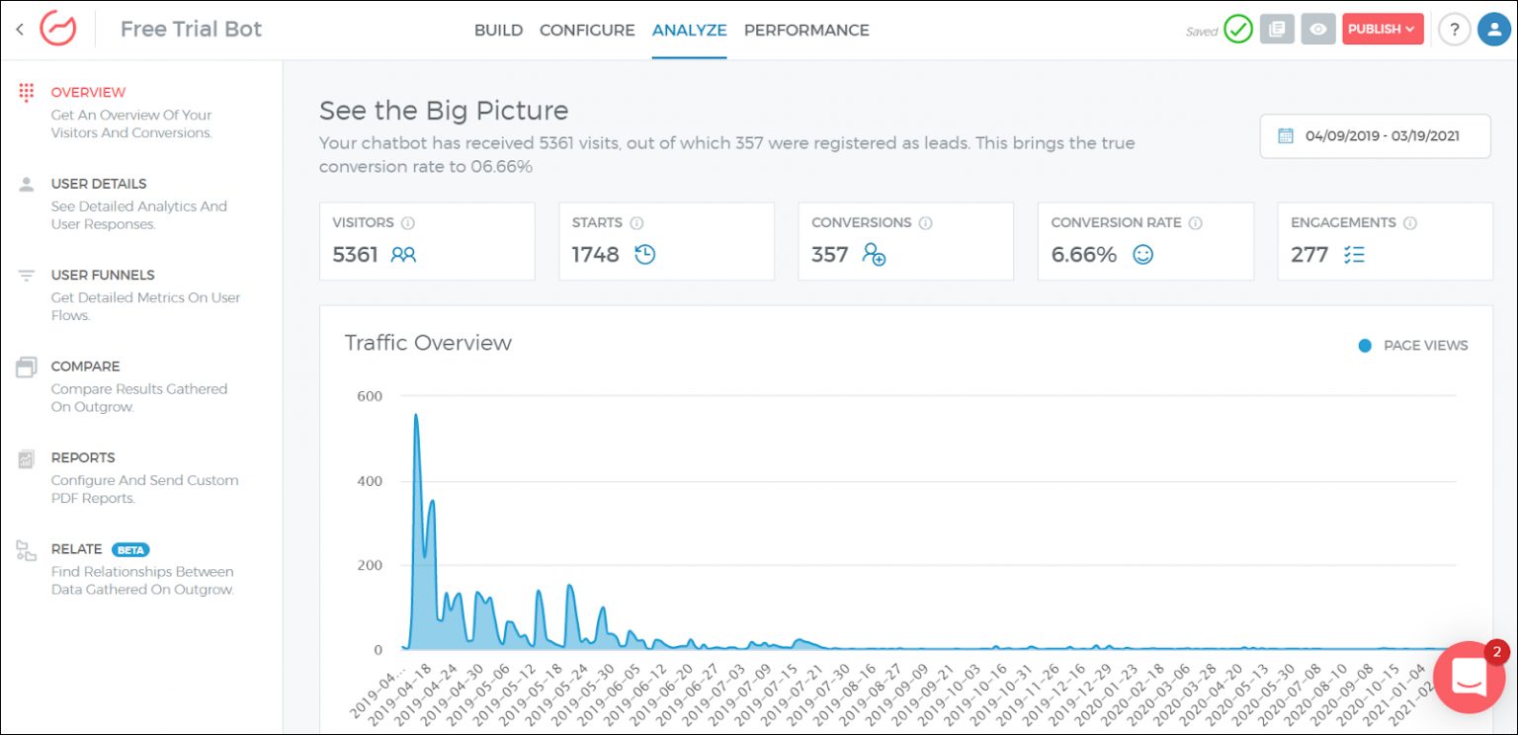The width and height of the screenshot is (1518, 735).
Task: Click the Starts metric card
Action: (x=666, y=241)
